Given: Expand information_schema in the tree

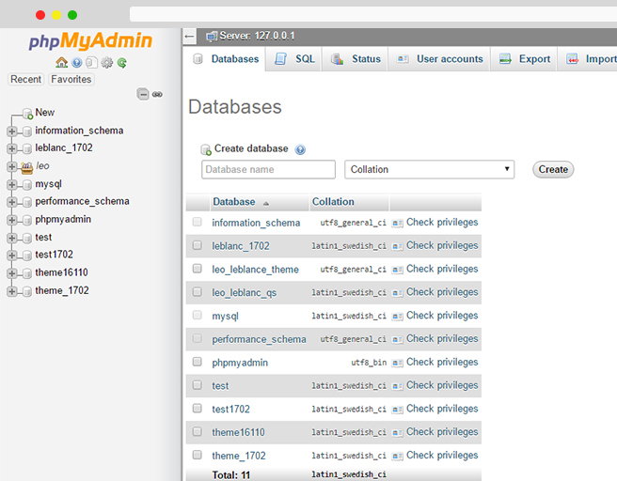Looking at the screenshot, I should point(12,132).
